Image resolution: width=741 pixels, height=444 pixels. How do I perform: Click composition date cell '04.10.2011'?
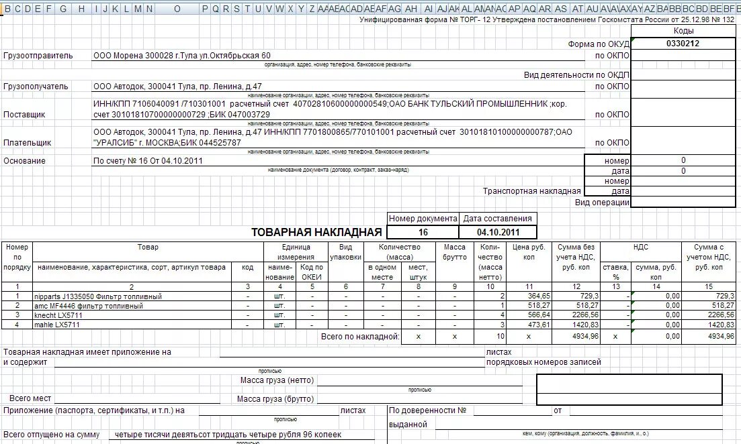[498, 232]
